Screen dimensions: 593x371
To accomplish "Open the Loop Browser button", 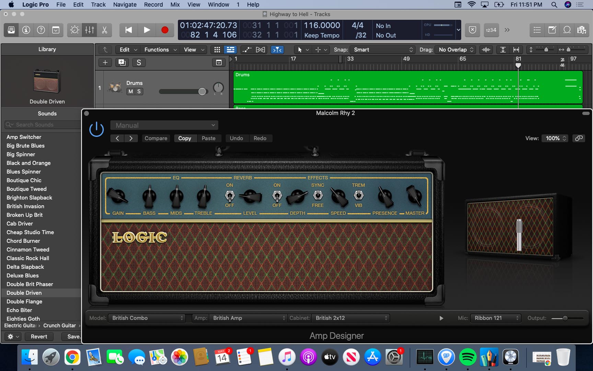I will click(x=567, y=30).
